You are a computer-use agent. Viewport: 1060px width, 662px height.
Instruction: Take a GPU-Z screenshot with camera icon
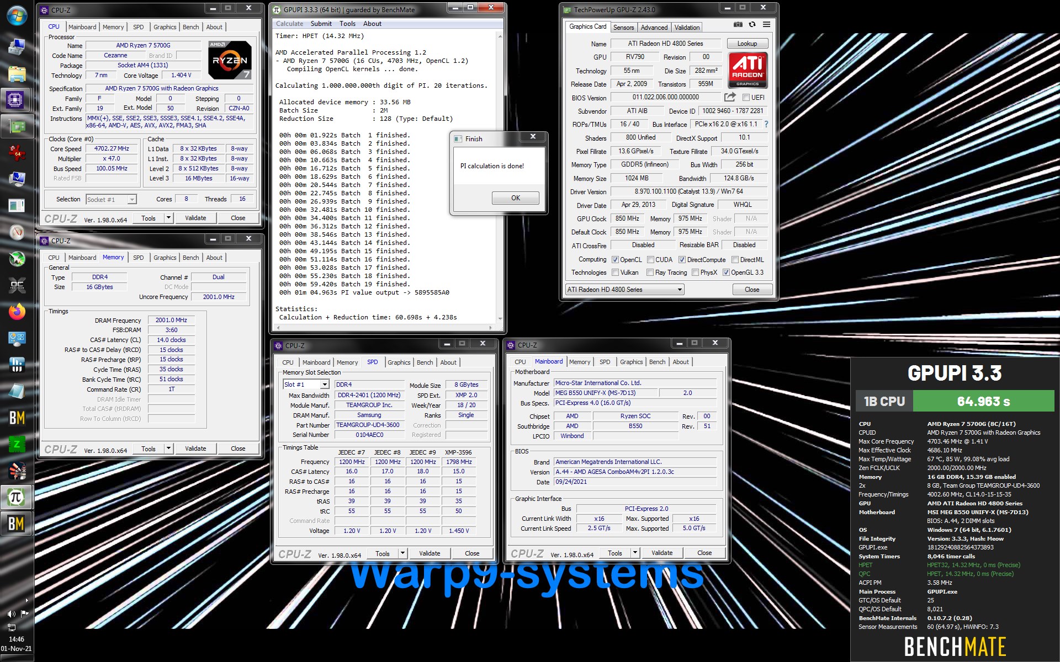pyautogui.click(x=738, y=24)
